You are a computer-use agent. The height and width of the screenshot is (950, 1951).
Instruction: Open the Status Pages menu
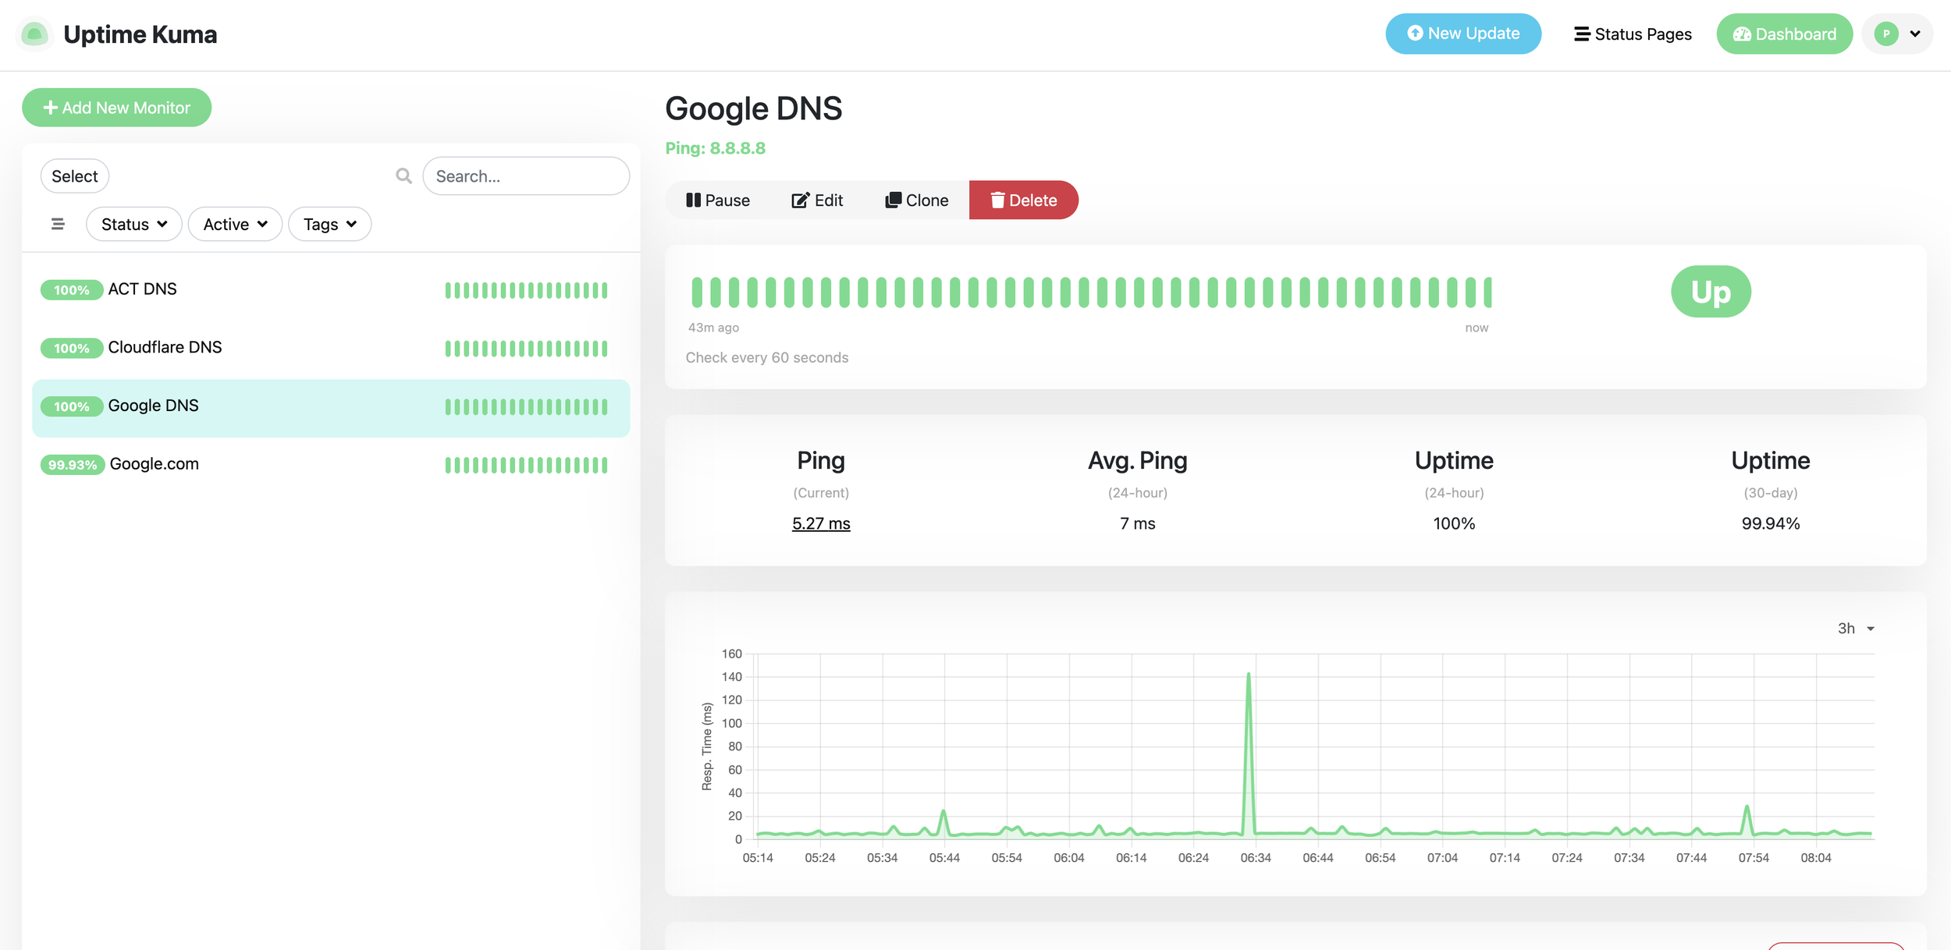point(1633,34)
